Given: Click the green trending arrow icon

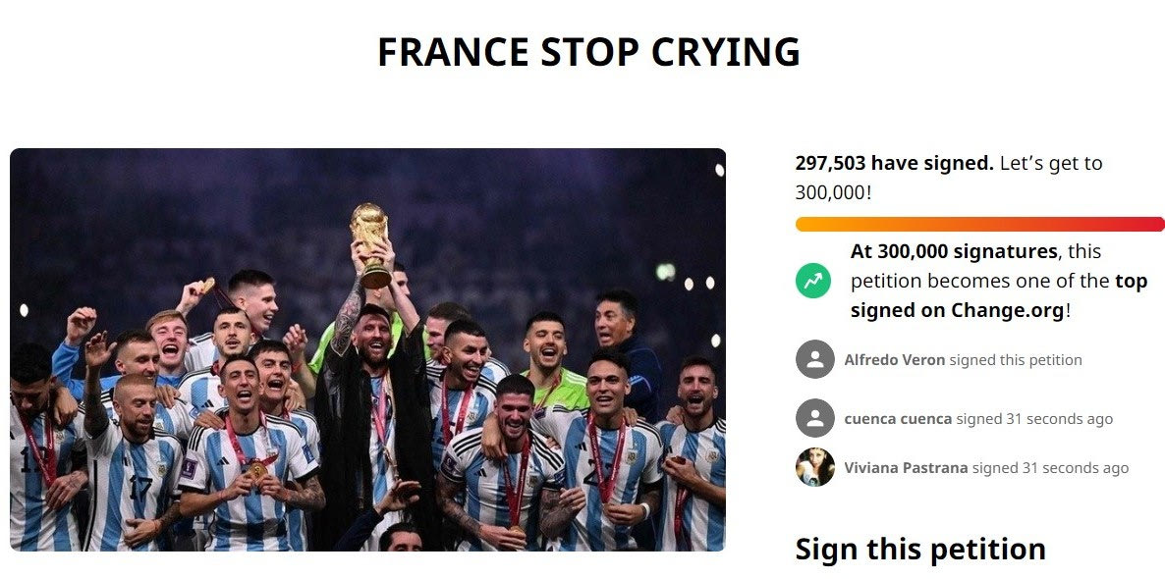Looking at the screenshot, I should 813,282.
